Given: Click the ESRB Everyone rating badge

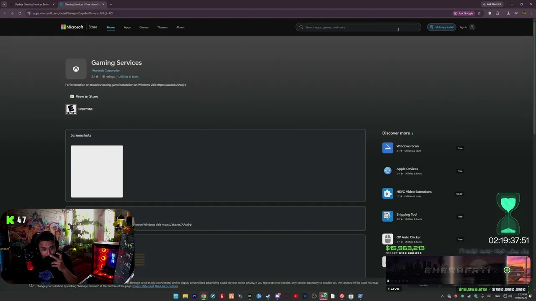Looking at the screenshot, I should tap(71, 109).
